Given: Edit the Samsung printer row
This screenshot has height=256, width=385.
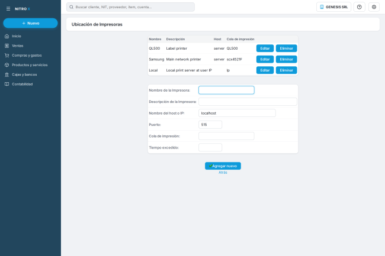Looking at the screenshot, I should 265,59.
